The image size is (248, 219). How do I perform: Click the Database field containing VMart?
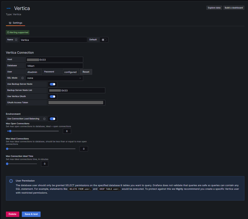(54, 66)
